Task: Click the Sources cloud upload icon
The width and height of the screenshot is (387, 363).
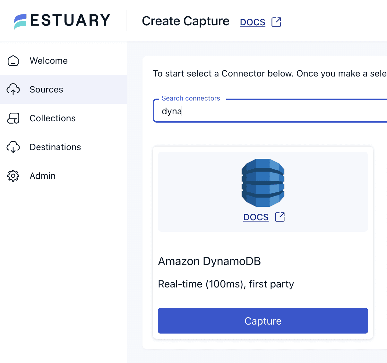Action: 13,89
